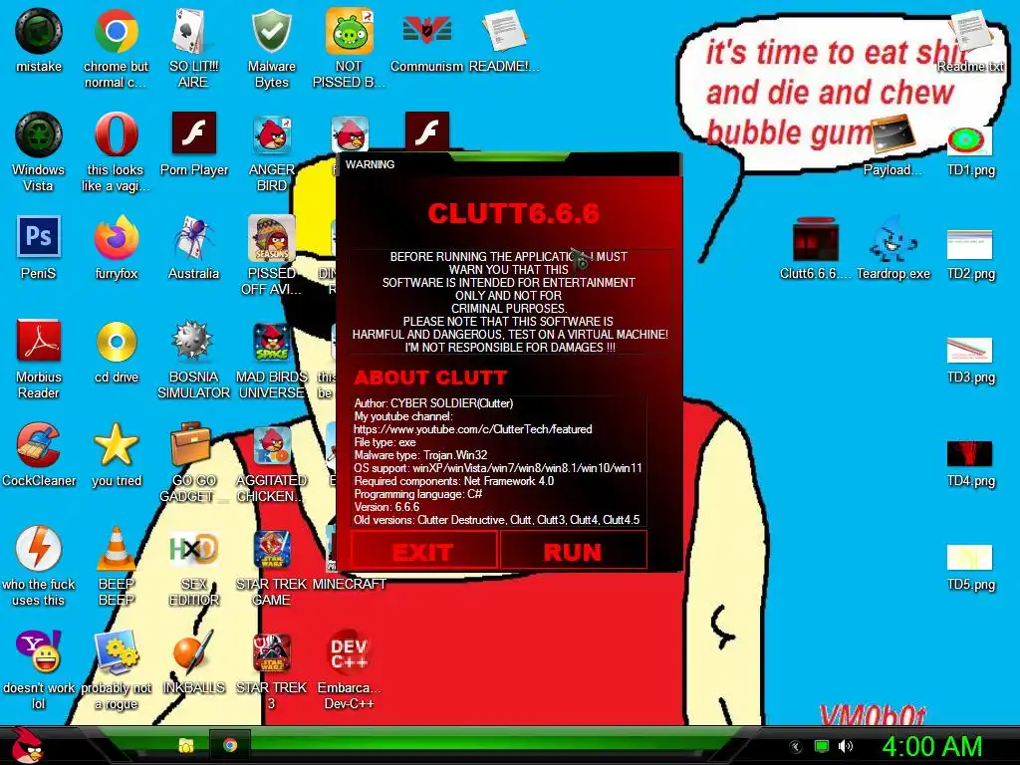Open the Chrome taskbar button
The height and width of the screenshot is (765, 1020).
pyautogui.click(x=230, y=745)
